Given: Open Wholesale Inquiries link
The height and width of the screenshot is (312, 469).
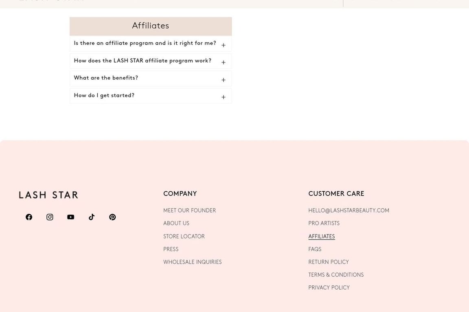Looking at the screenshot, I should (x=192, y=262).
